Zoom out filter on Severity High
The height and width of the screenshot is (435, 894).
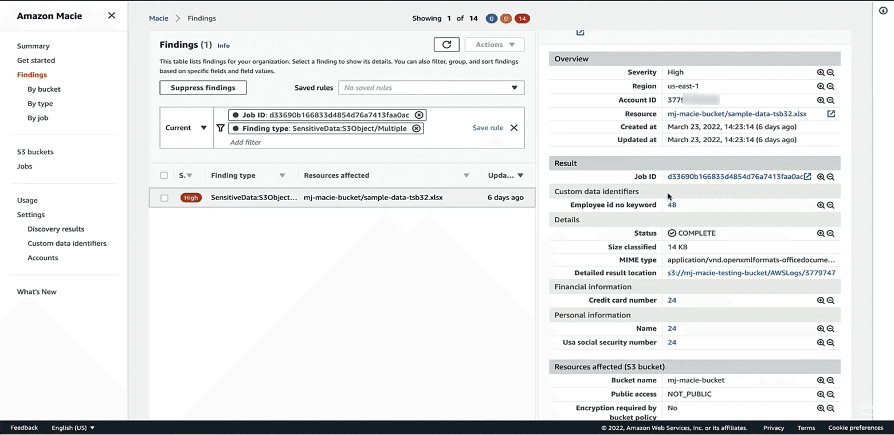pyautogui.click(x=830, y=72)
